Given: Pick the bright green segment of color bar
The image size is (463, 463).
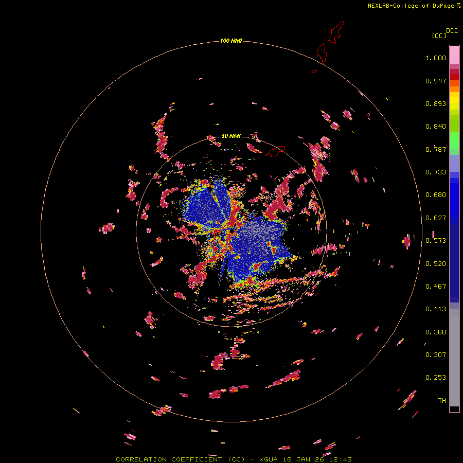Looking at the screenshot, I should 454,140.
